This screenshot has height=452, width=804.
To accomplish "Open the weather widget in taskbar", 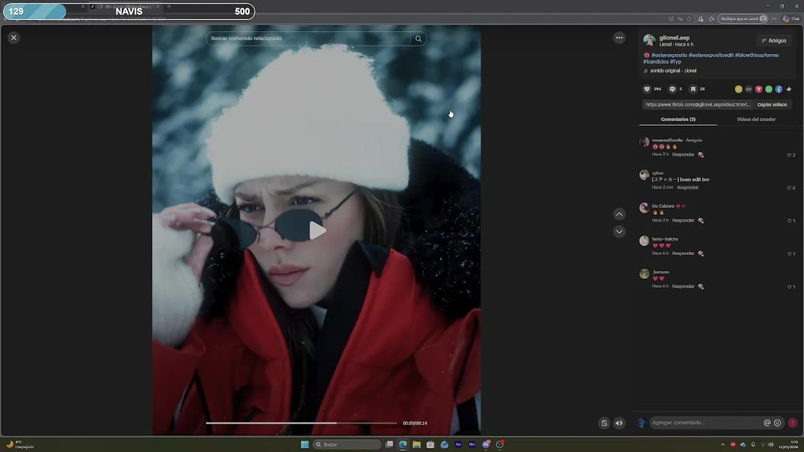I will [x=19, y=444].
